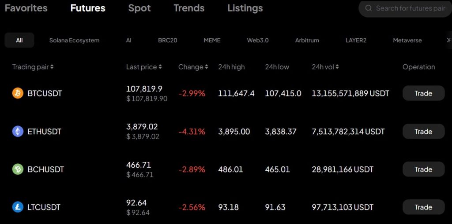
Task: Click the Bitcoin Cash coin icon
Action: pos(18,169)
